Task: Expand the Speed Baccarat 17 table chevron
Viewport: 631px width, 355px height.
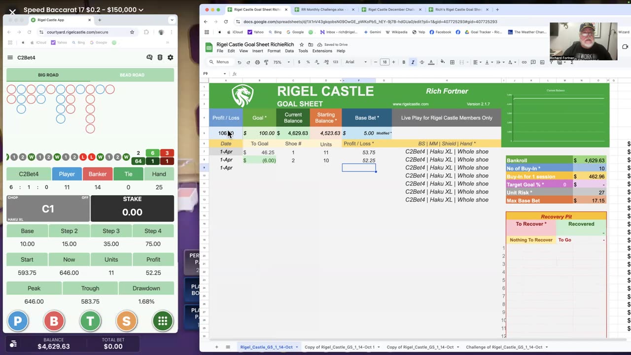Action: [x=141, y=10]
